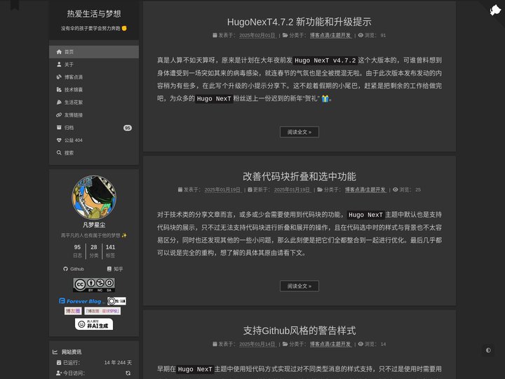Click the Creative Commons BY-NC-SA badge

point(94,285)
